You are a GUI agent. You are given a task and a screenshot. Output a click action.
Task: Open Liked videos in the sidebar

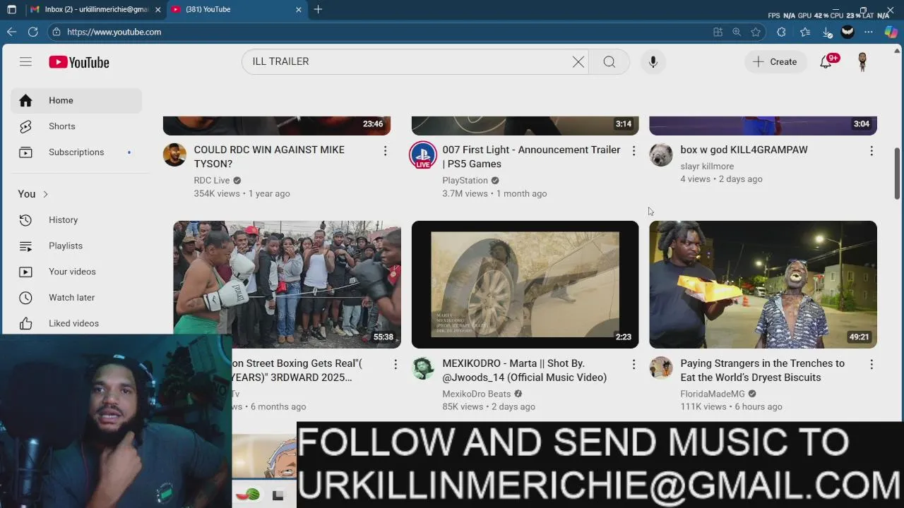pos(76,323)
